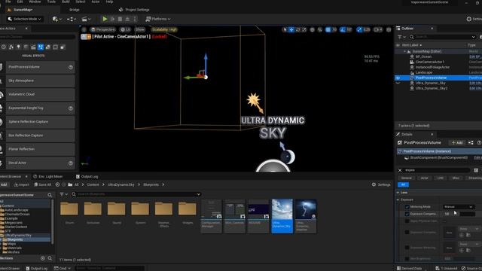Select the Volumes cube category in Place Actors

(x=55, y=47)
